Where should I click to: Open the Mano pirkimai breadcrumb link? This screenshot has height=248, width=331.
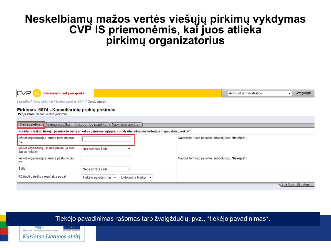pyautogui.click(x=43, y=102)
